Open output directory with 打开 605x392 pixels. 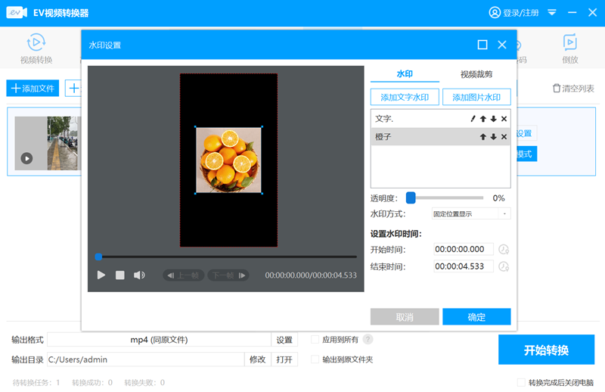pos(284,359)
